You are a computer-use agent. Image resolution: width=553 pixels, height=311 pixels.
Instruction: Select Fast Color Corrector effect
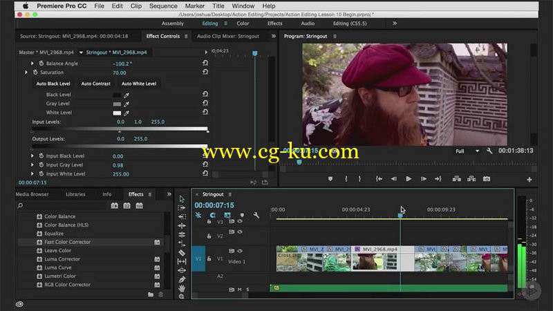point(67,242)
